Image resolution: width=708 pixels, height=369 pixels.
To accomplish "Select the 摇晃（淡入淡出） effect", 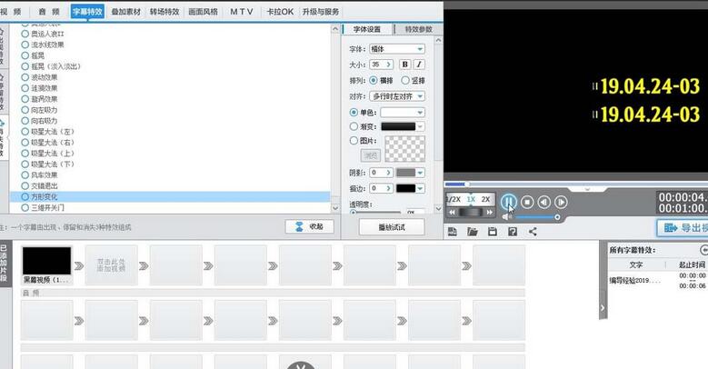I will tap(51, 66).
